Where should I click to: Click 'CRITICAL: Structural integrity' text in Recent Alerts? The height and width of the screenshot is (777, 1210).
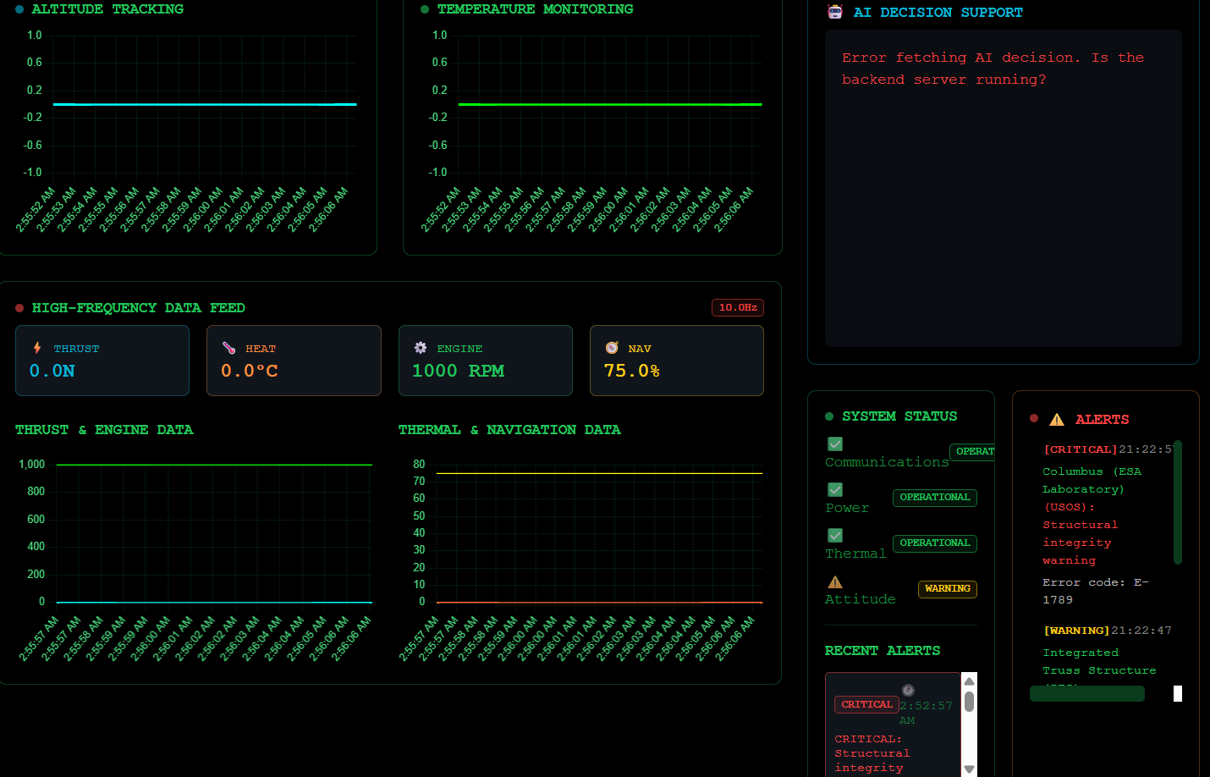(872, 753)
